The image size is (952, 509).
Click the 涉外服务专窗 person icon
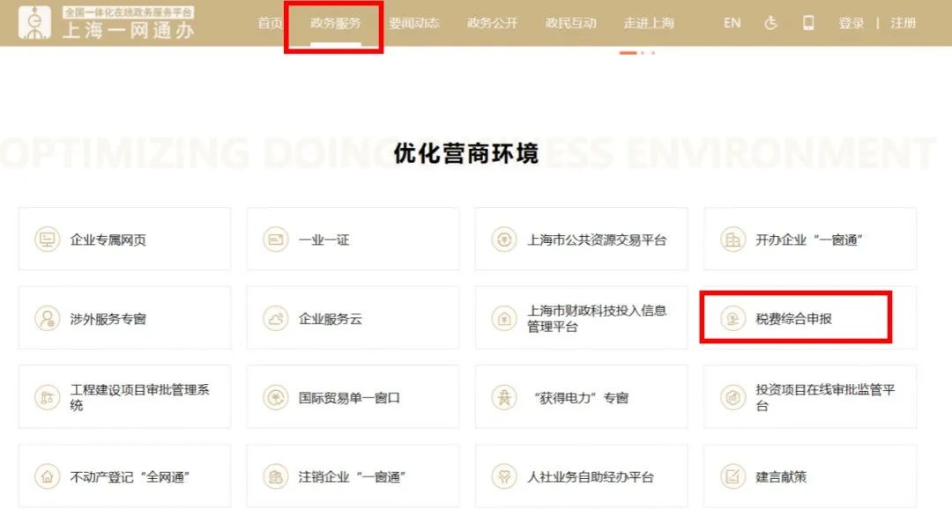click(x=47, y=318)
